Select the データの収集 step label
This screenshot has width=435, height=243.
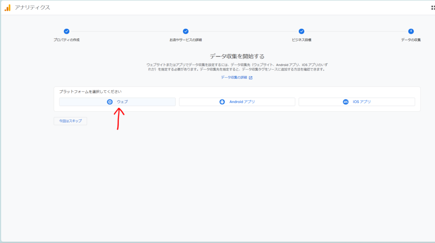coord(411,40)
